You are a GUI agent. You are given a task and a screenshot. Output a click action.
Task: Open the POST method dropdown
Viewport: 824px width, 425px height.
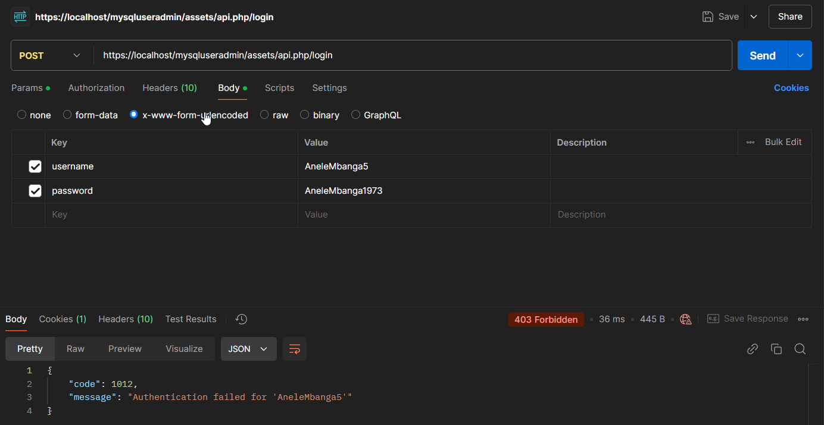(50, 55)
